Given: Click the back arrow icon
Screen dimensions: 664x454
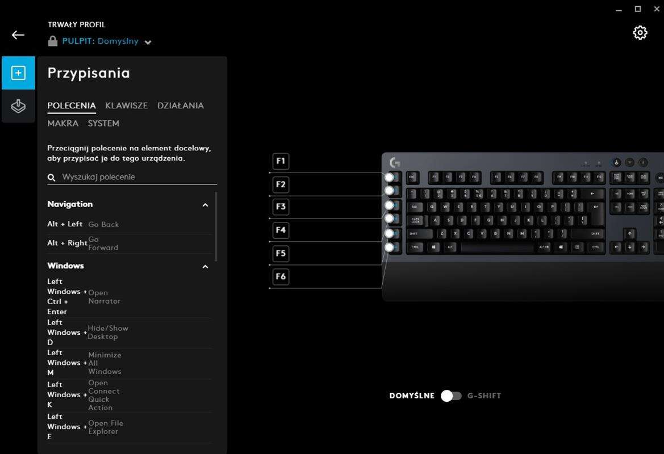Looking at the screenshot, I should (x=18, y=35).
